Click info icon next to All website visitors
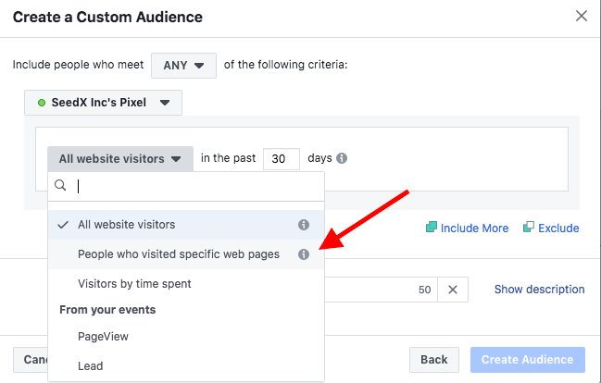This screenshot has width=601, height=383. 303,225
